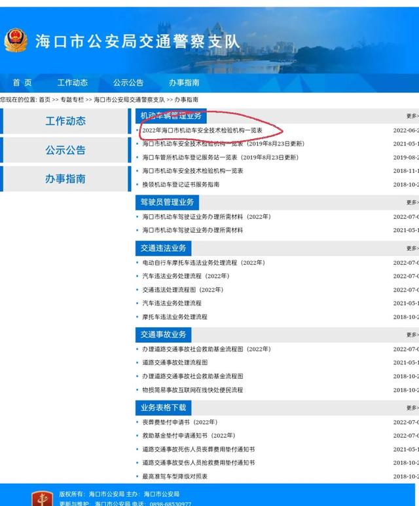The image size is (419, 506).
Task: Open 救助基金垫付申请通知书 (2022年)
Action: [189, 436]
